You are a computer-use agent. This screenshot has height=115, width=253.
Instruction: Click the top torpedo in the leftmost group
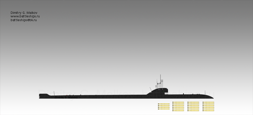click(x=164, y=104)
